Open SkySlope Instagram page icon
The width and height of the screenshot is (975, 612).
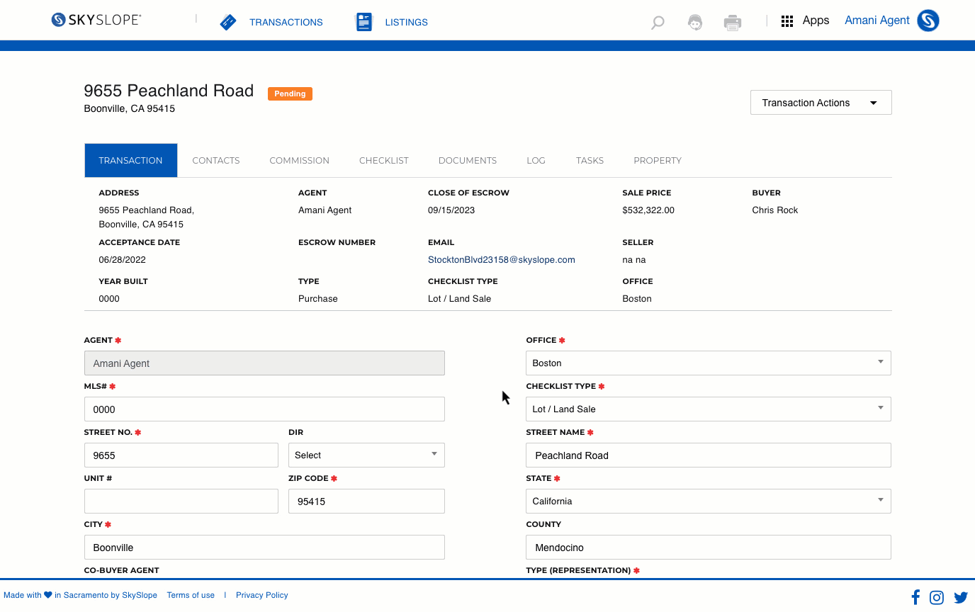point(937,597)
